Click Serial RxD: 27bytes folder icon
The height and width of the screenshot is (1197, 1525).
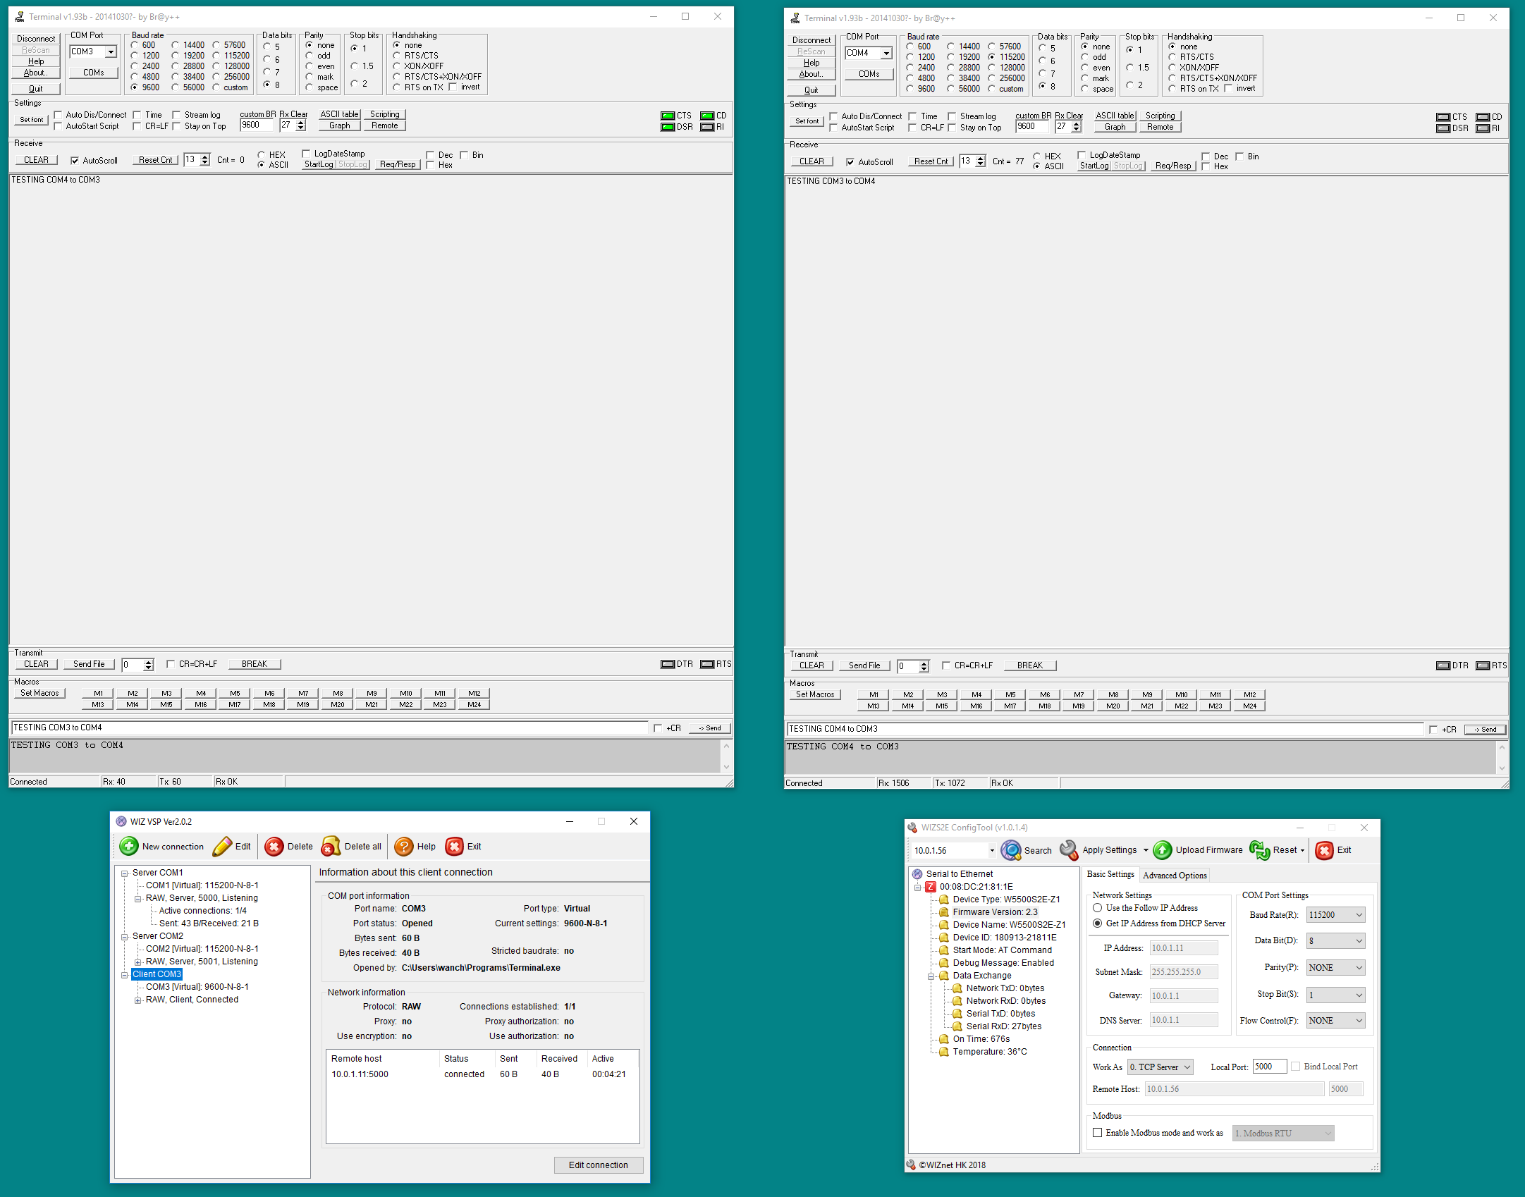coord(957,1026)
